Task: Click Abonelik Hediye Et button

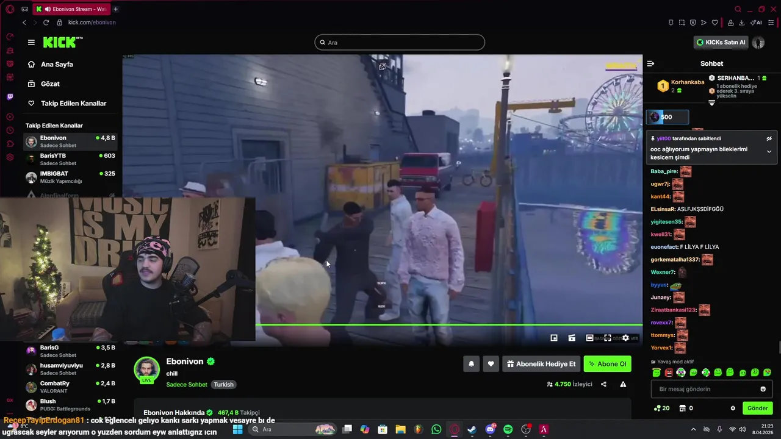Action: coord(541,364)
